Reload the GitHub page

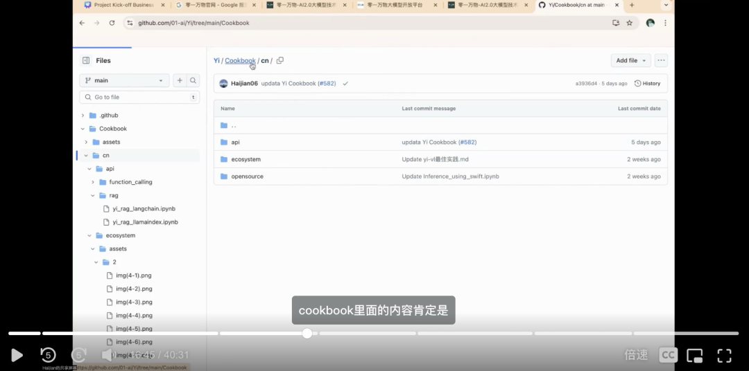pyautogui.click(x=112, y=23)
